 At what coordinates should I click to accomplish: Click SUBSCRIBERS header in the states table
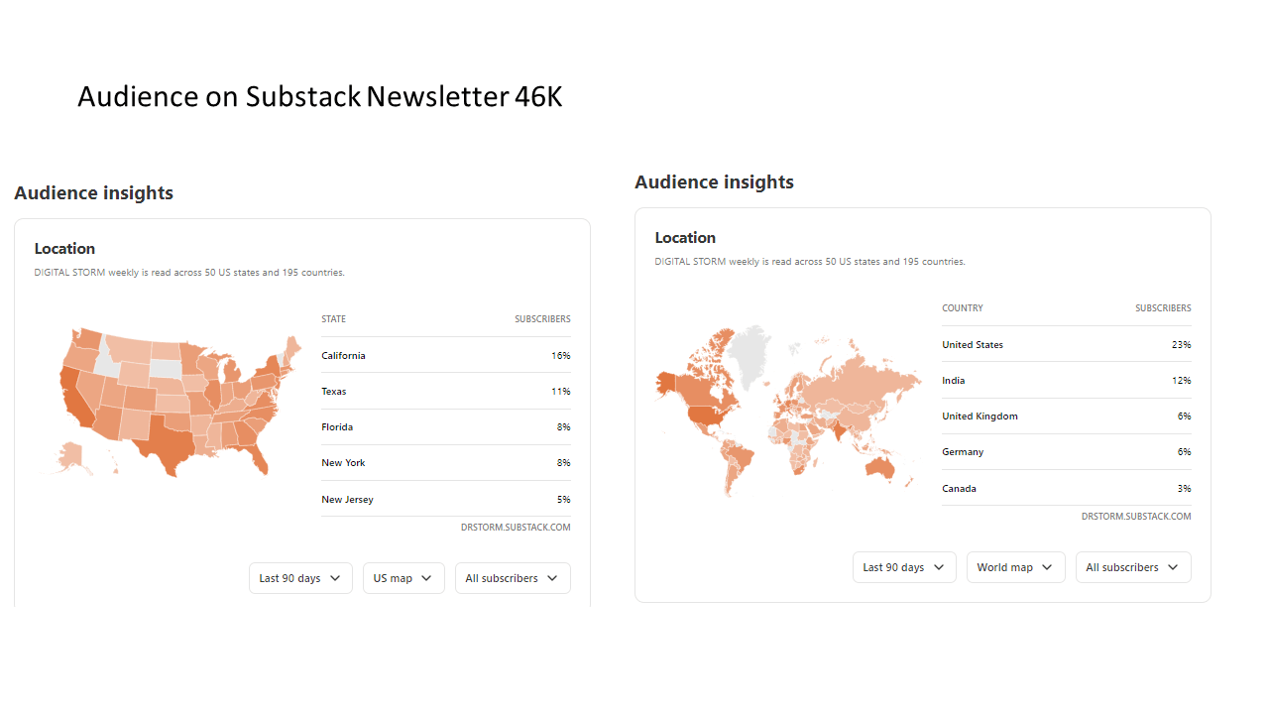tap(542, 319)
